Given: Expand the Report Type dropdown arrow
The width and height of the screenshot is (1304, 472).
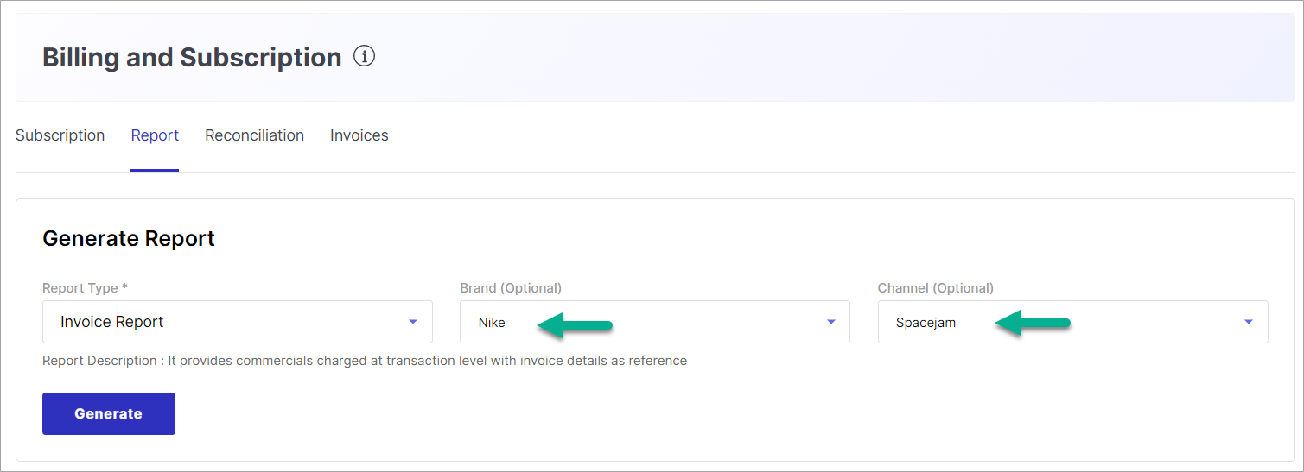Looking at the screenshot, I should click(413, 322).
